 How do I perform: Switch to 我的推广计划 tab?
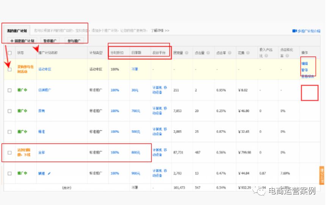pyautogui.click(x=17, y=31)
